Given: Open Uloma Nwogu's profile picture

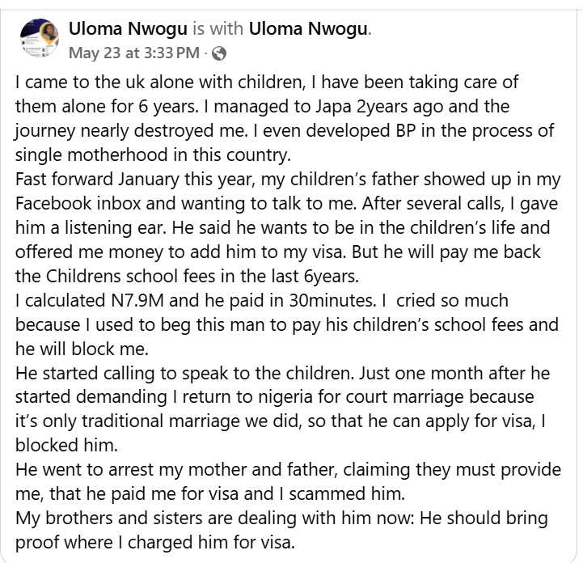Looking at the screenshot, I should pos(40,38).
